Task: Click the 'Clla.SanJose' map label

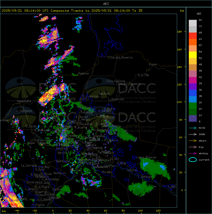Action: click(x=116, y=81)
